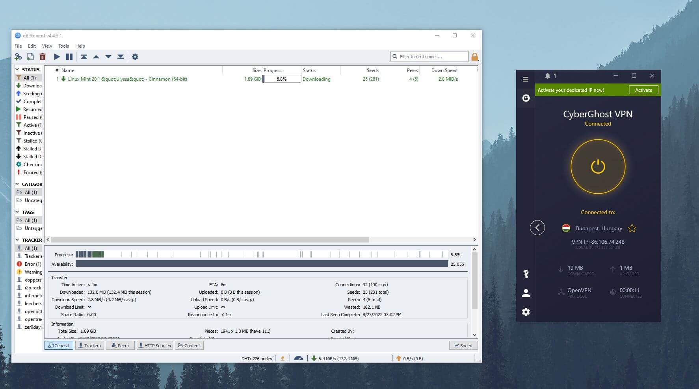Click the Activate dedicated IP button

(x=643, y=90)
